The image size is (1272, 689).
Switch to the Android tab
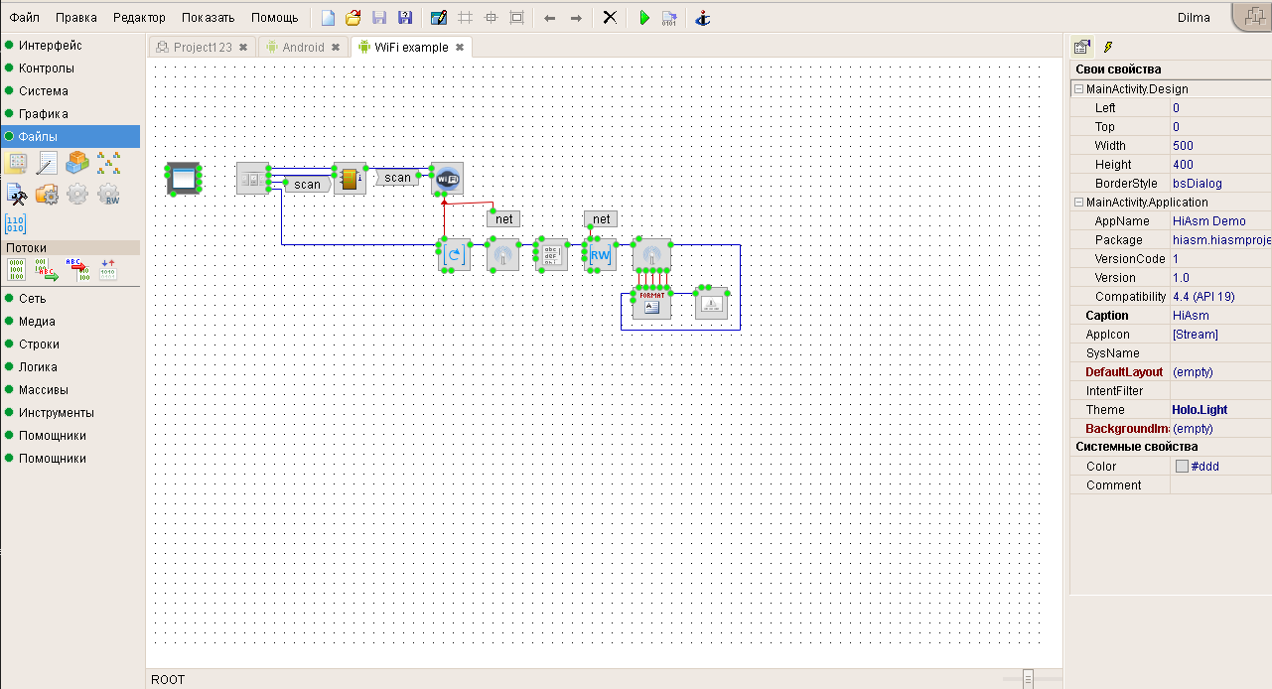coord(303,47)
